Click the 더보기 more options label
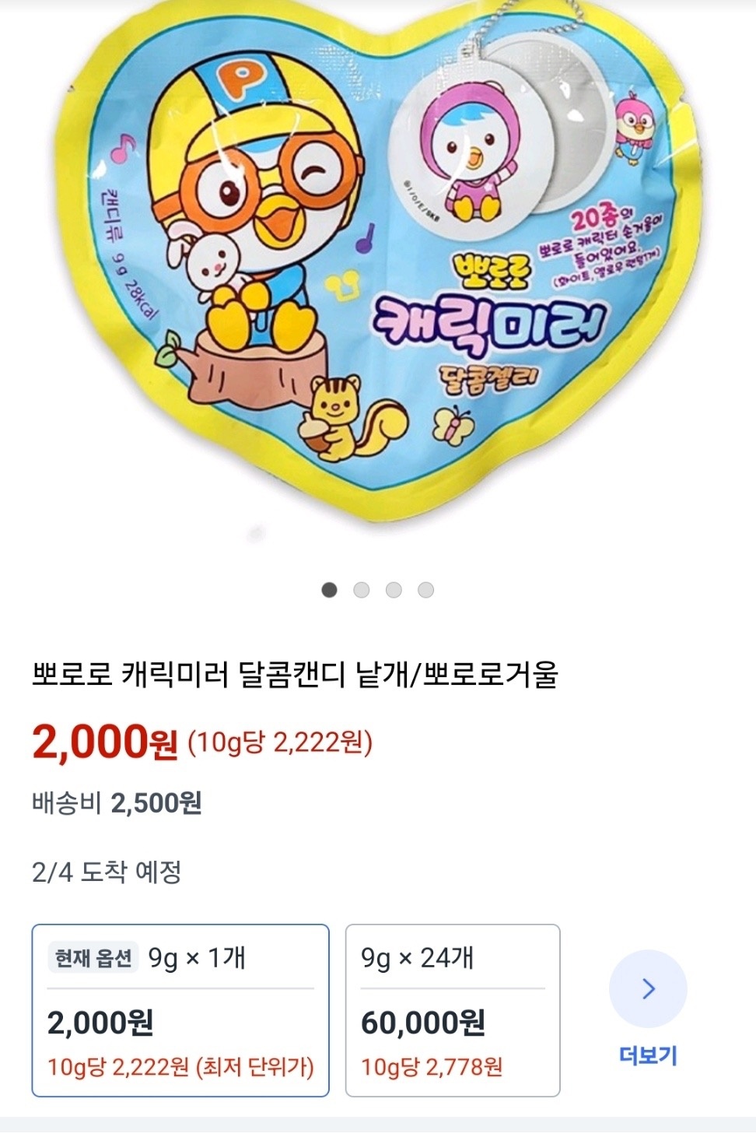This screenshot has height=1137, width=756. pos(648,1055)
